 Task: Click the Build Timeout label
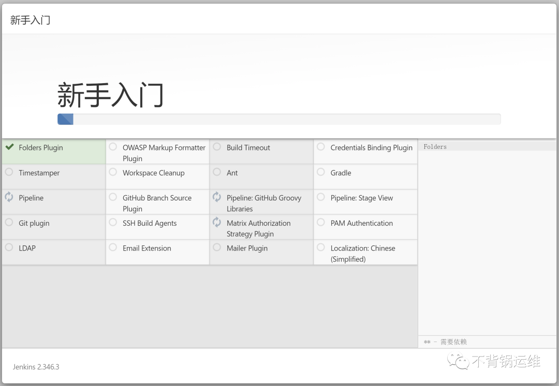248,148
